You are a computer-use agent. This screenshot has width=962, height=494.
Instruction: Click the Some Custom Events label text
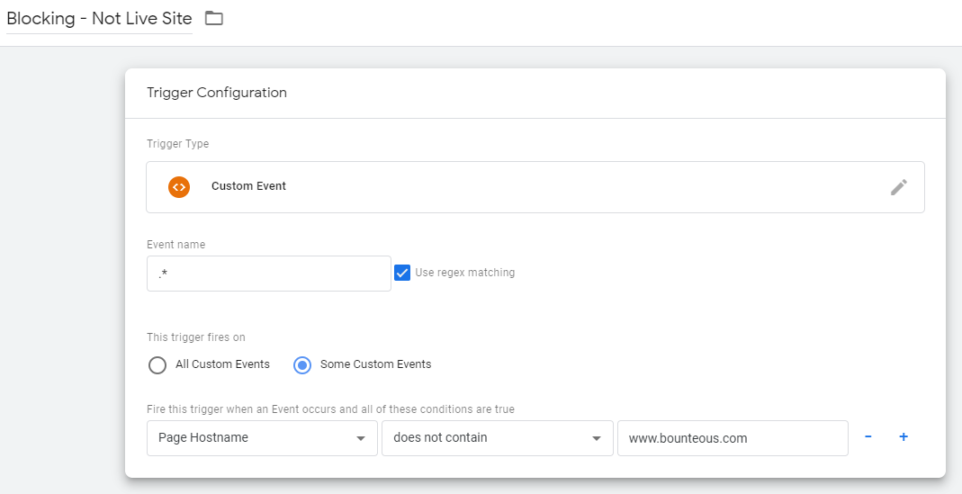coord(375,364)
